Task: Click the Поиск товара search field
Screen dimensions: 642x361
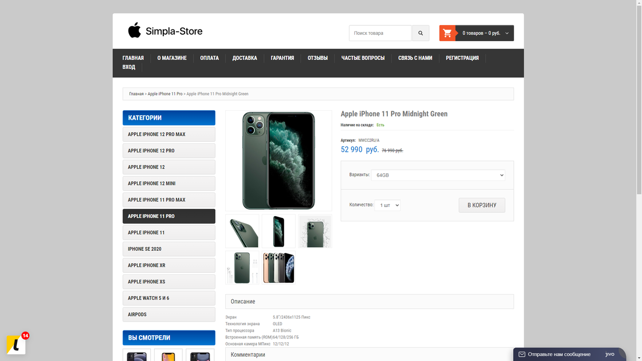Action: click(x=380, y=33)
